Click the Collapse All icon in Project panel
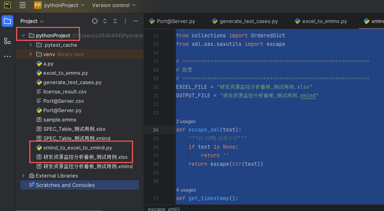 (x=115, y=21)
